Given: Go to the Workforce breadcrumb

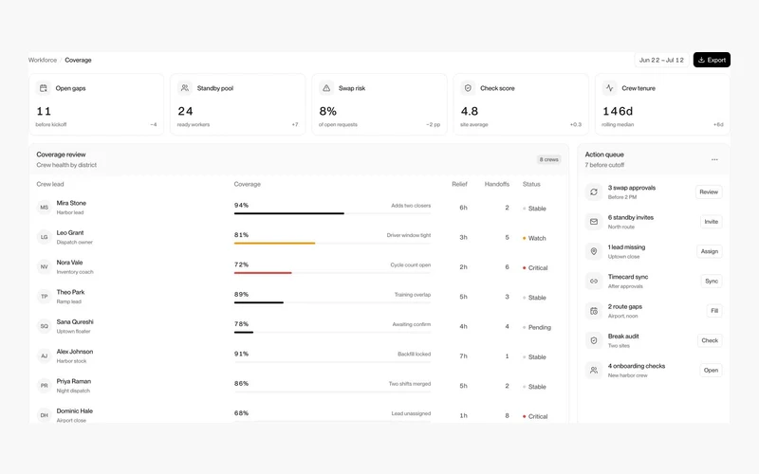Looking at the screenshot, I should tap(43, 60).
